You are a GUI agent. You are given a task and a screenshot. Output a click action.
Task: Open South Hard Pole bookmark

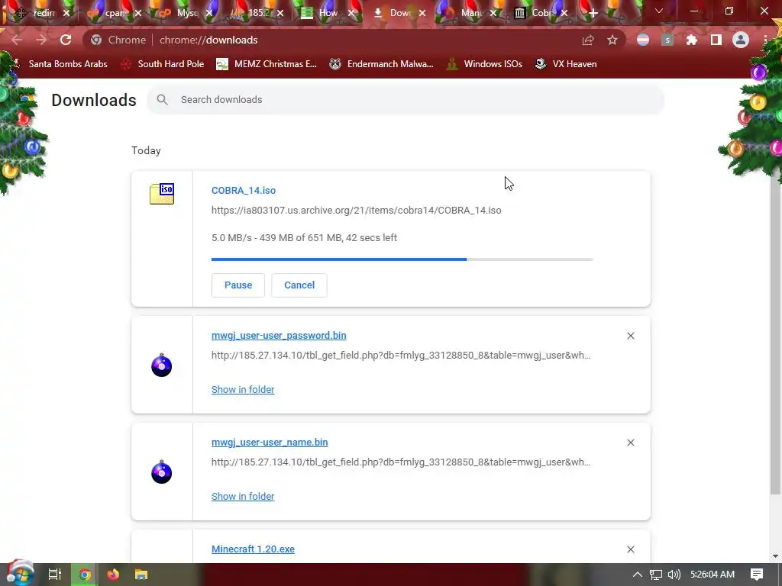pos(163,64)
